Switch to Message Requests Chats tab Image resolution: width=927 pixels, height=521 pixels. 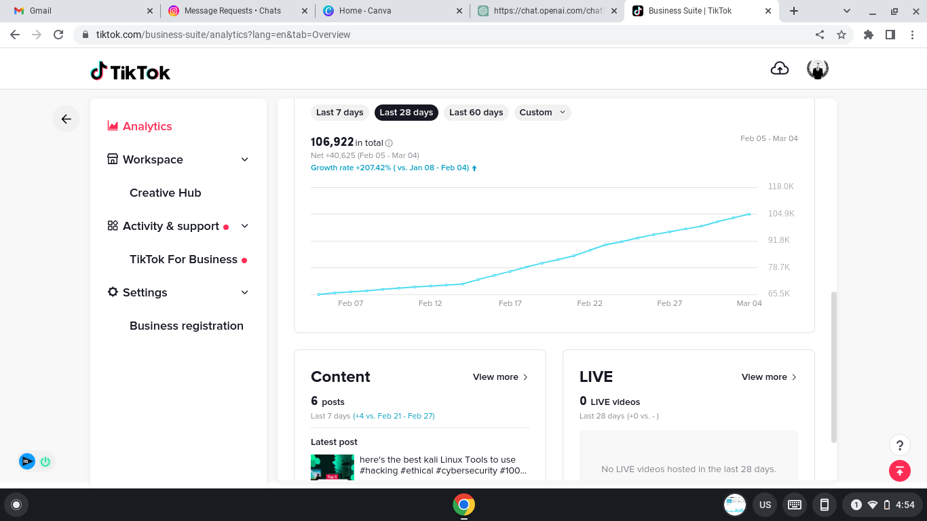click(x=238, y=11)
